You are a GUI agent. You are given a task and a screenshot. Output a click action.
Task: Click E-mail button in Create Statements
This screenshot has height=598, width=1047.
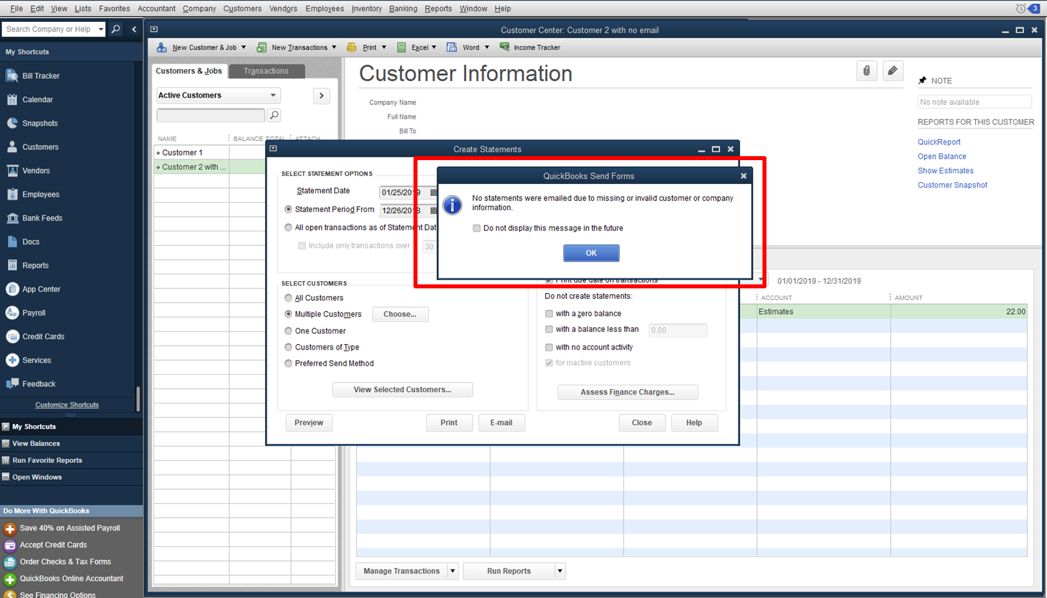[x=501, y=423]
